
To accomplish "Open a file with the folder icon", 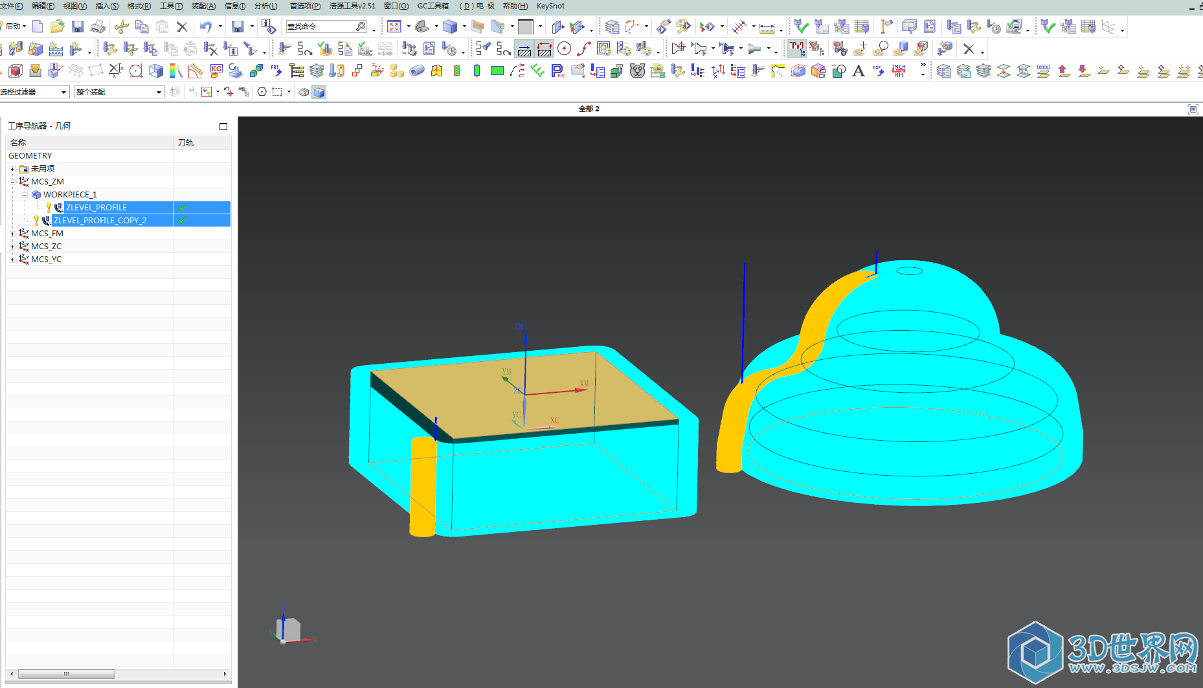I will tap(57, 27).
